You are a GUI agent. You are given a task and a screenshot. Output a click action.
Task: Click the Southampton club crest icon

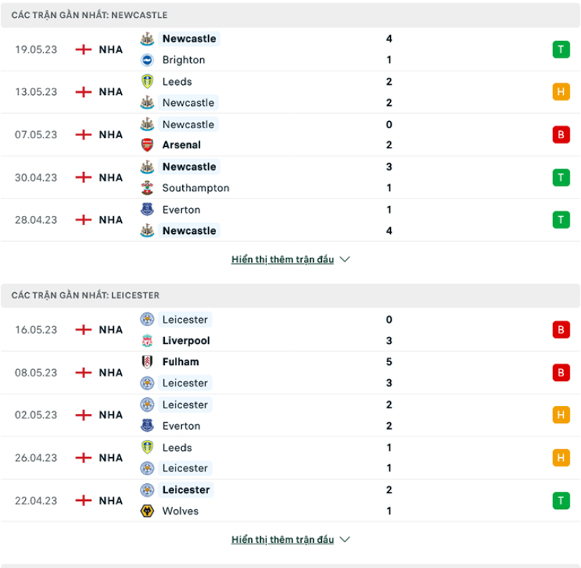[x=147, y=188]
